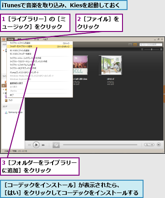This screenshot has width=165, height=198.
Task: Seek on the playback progress bar
Action: pos(100,145)
